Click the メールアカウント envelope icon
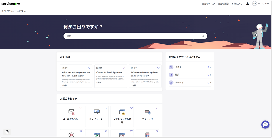 tap(72, 112)
